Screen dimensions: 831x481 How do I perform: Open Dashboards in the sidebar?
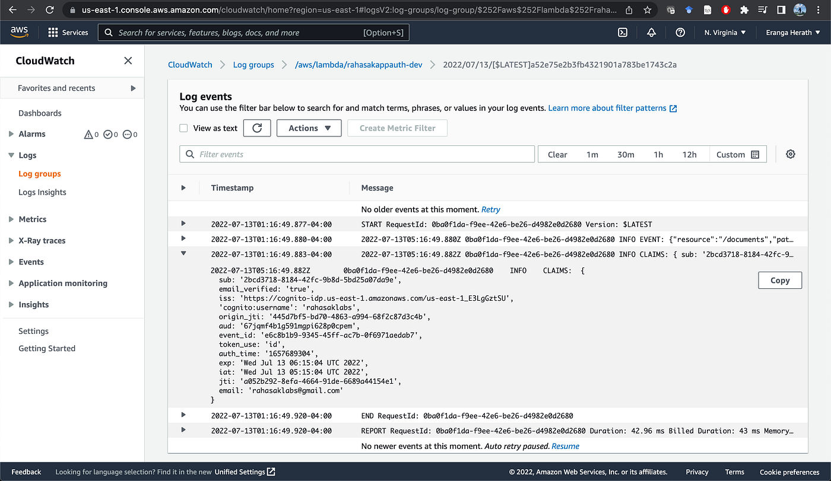(x=40, y=113)
